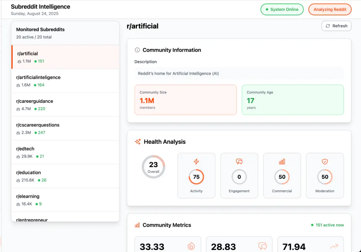This screenshot has width=361, height=252.
Task: Click the Community Age 17 years card
Action: [292, 100]
